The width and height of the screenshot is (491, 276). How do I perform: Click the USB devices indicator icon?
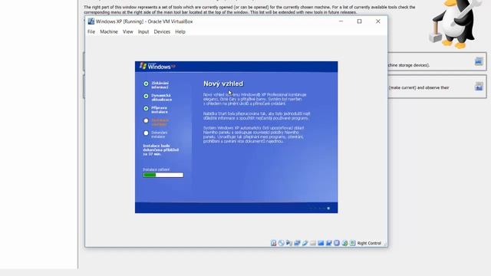tap(305, 243)
